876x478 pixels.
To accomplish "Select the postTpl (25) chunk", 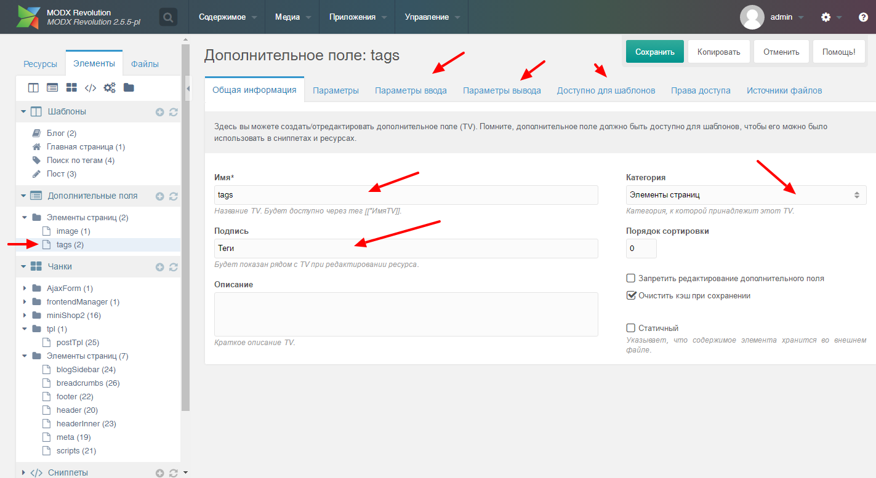I will (78, 343).
